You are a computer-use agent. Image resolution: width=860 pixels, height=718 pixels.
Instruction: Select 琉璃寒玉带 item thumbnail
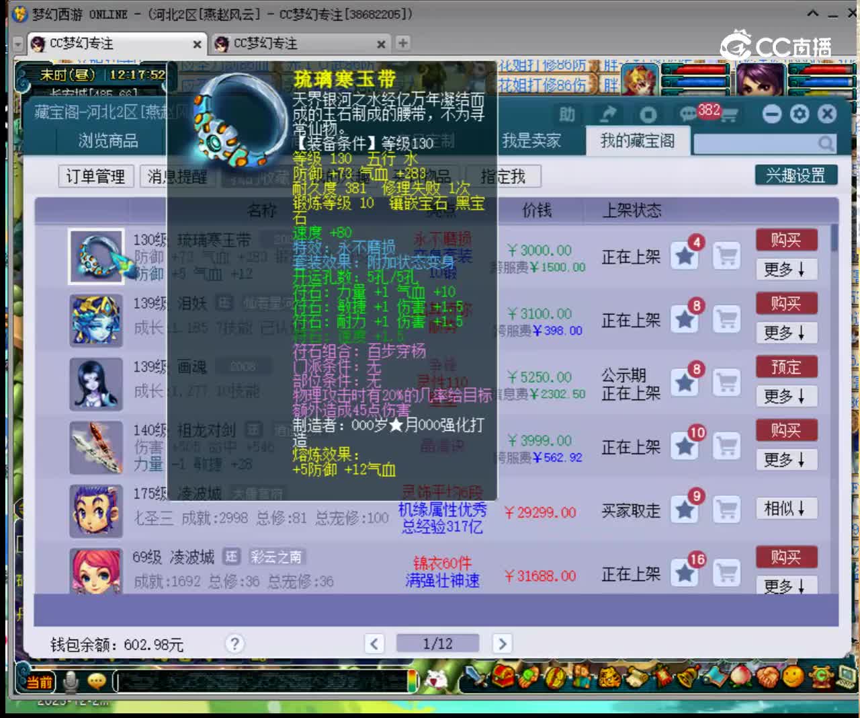click(96, 256)
